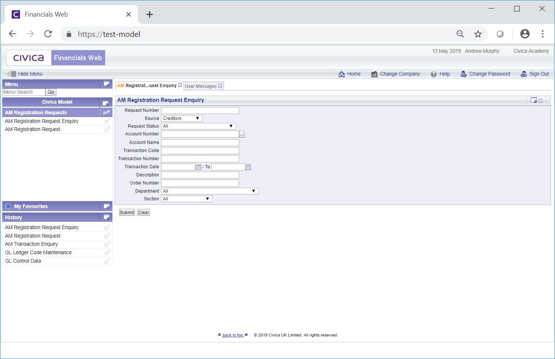
Task: Click the My Favourites star icon
Action: pos(8,206)
